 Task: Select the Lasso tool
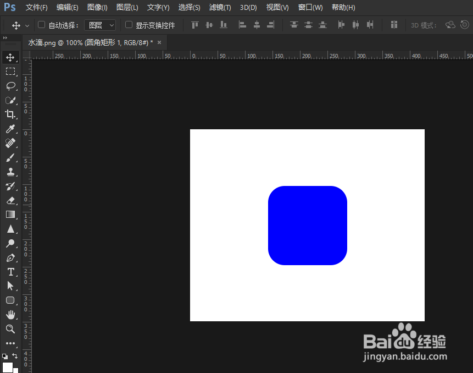pos(10,86)
